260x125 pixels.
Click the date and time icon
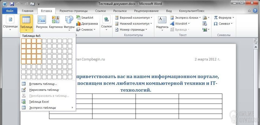[205, 24]
